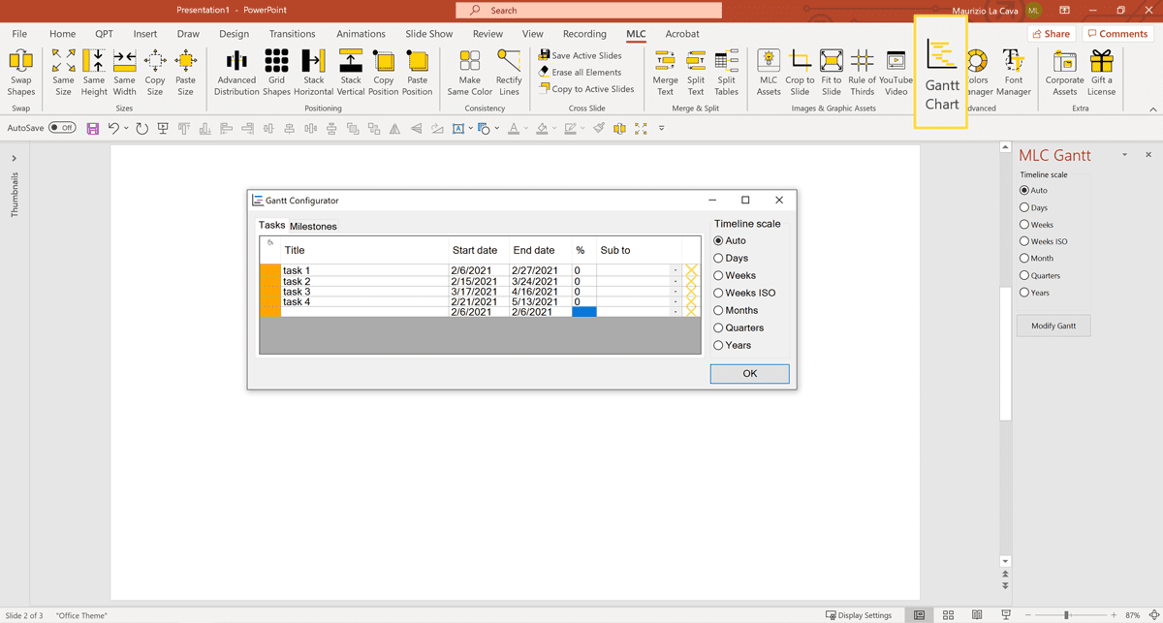1163x623 pixels.
Task: Select the Same Height tool
Action: [94, 72]
